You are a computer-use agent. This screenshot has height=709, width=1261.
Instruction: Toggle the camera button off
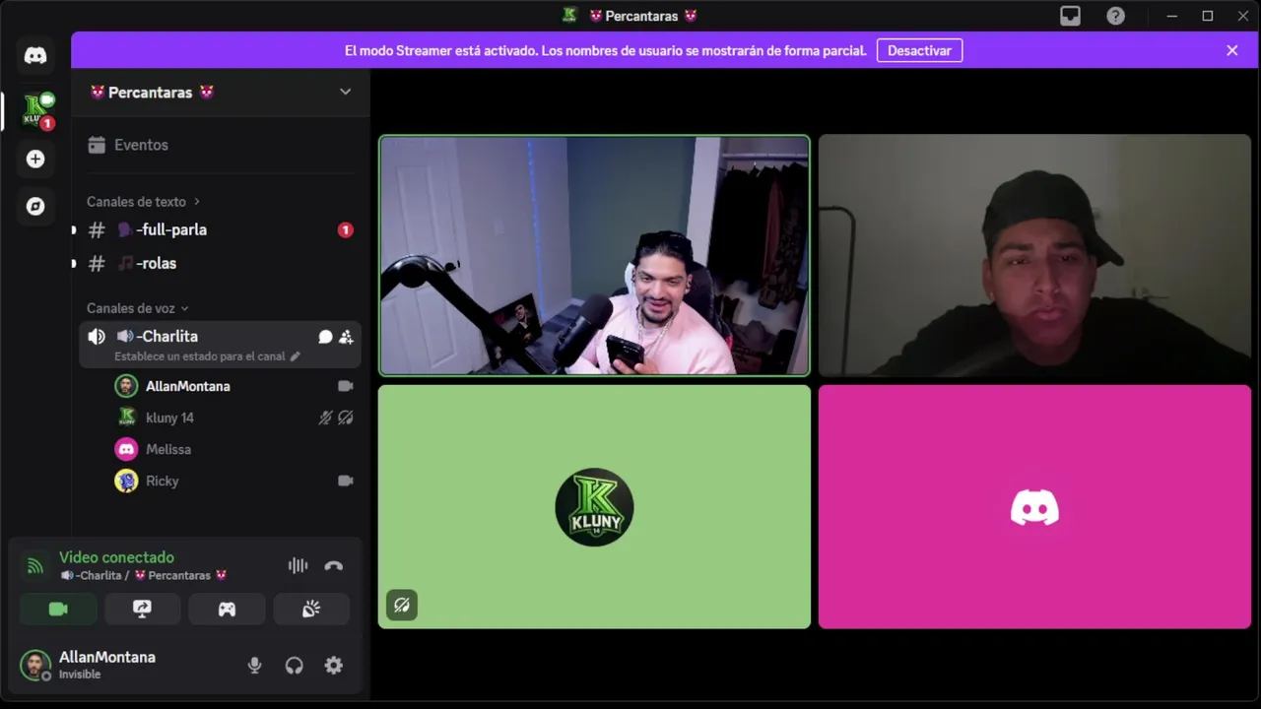58,610
